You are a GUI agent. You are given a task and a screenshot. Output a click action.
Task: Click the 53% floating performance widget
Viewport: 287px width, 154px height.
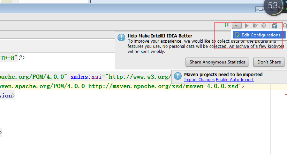pyautogui.click(x=274, y=6)
